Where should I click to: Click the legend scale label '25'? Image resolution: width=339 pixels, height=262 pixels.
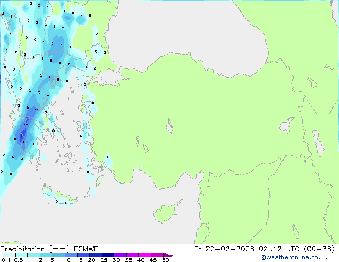pos(104,260)
